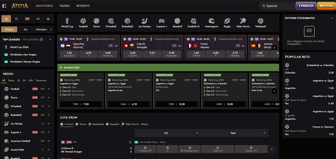Click the ΣΥΝΔΕΣΗ login button

coord(306,6)
